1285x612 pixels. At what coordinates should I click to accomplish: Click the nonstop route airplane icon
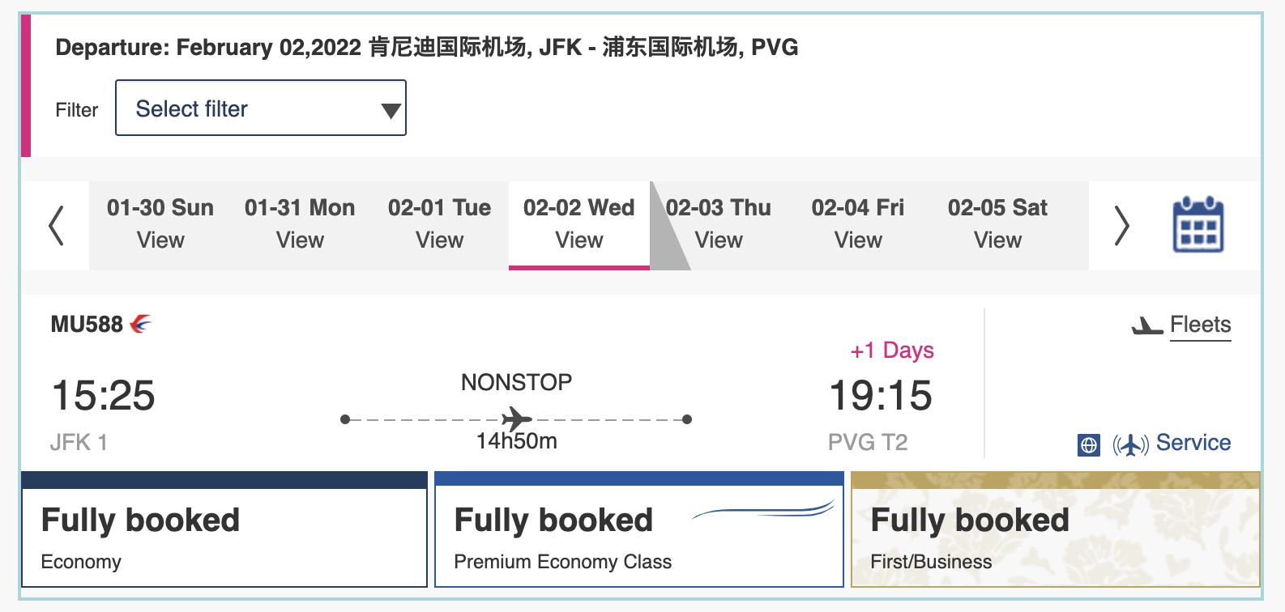[x=516, y=419]
